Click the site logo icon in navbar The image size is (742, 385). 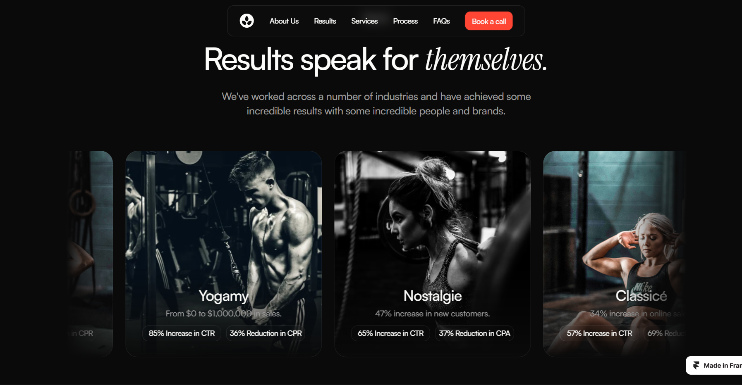click(247, 21)
